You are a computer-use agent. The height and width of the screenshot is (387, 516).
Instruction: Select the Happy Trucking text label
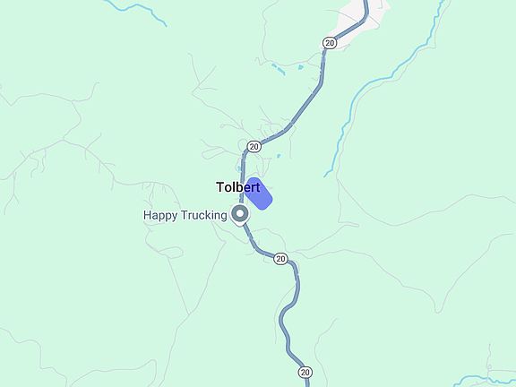click(x=185, y=216)
